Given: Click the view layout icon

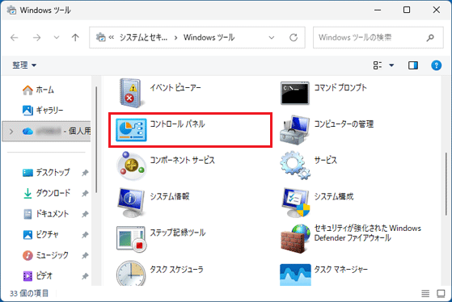Looking at the screenshot, I should click(x=378, y=65).
